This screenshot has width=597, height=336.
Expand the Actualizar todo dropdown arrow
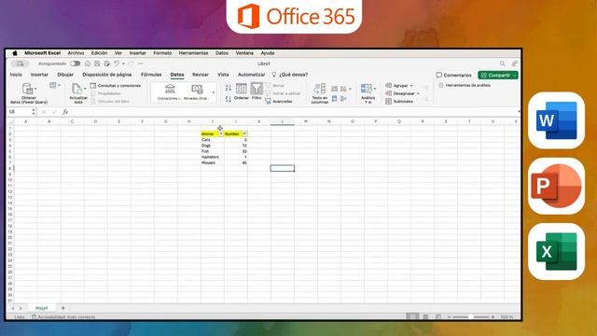click(x=85, y=89)
